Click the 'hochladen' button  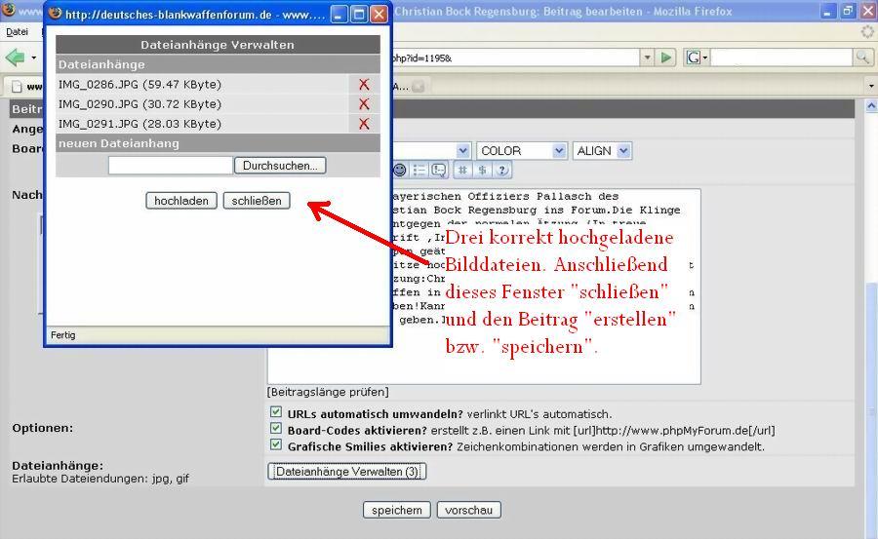click(181, 201)
